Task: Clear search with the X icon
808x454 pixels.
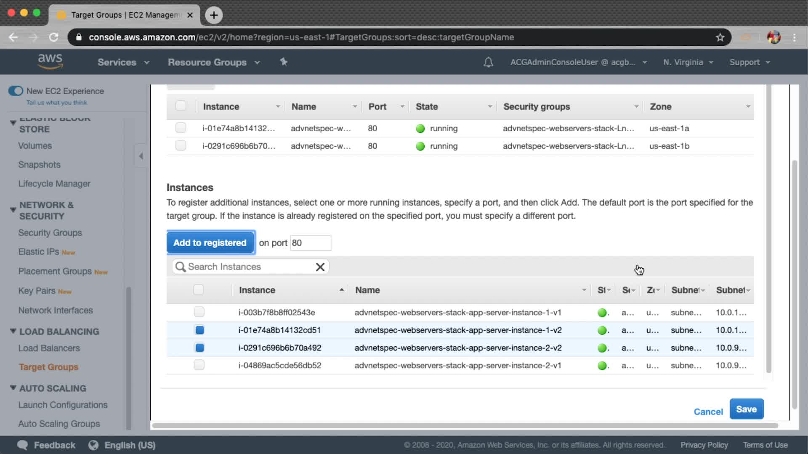Action: (x=320, y=267)
